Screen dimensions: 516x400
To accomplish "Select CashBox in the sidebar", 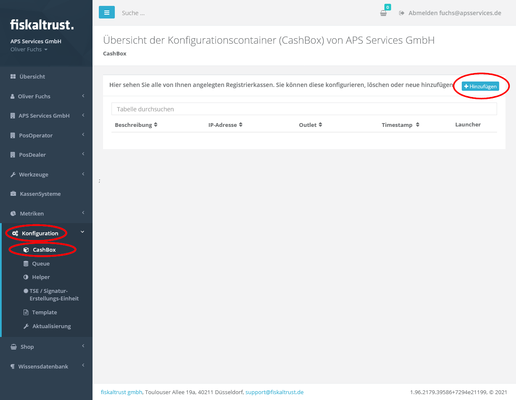I will [x=44, y=250].
